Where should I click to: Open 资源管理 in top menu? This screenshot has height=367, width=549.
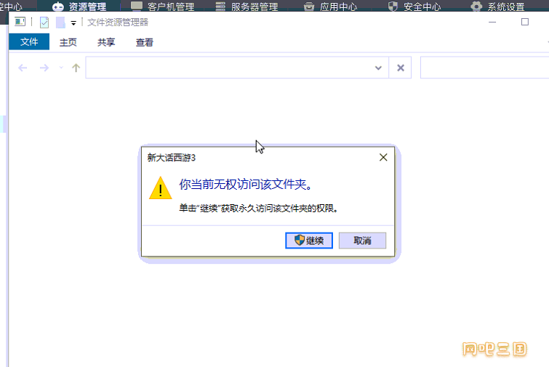(x=79, y=7)
